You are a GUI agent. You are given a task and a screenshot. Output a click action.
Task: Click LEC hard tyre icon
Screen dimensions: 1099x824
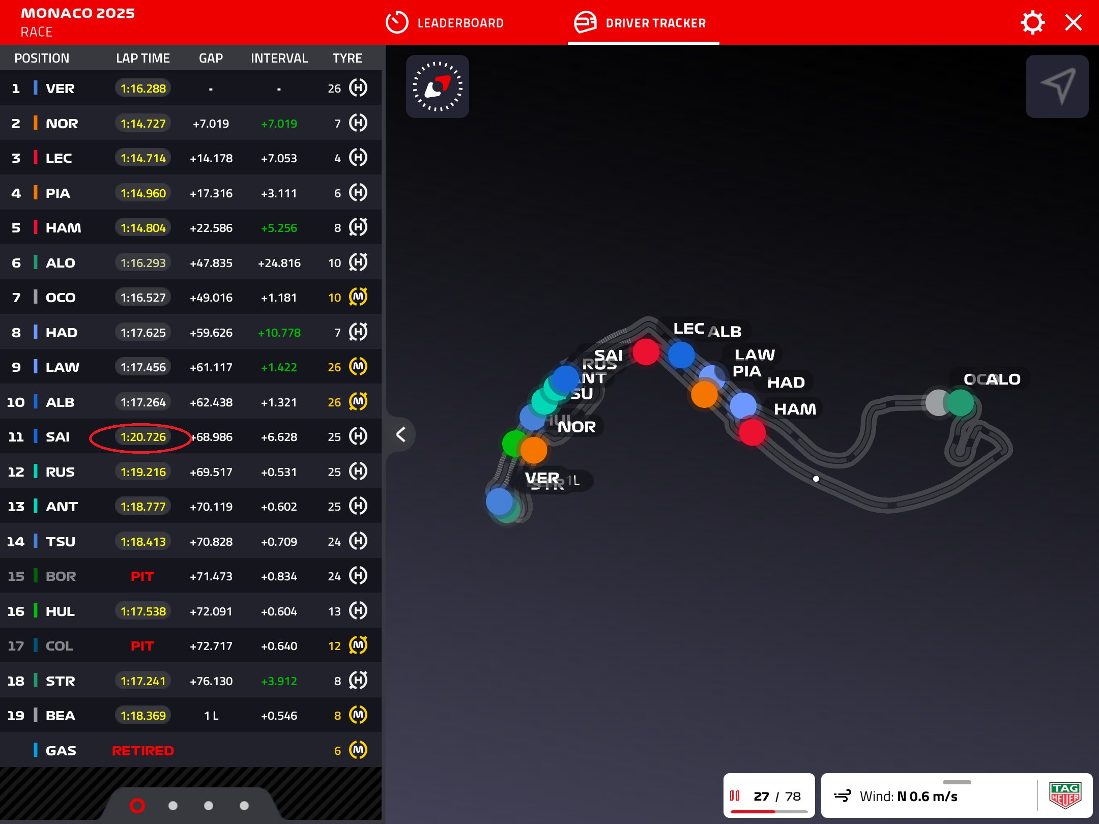358,158
